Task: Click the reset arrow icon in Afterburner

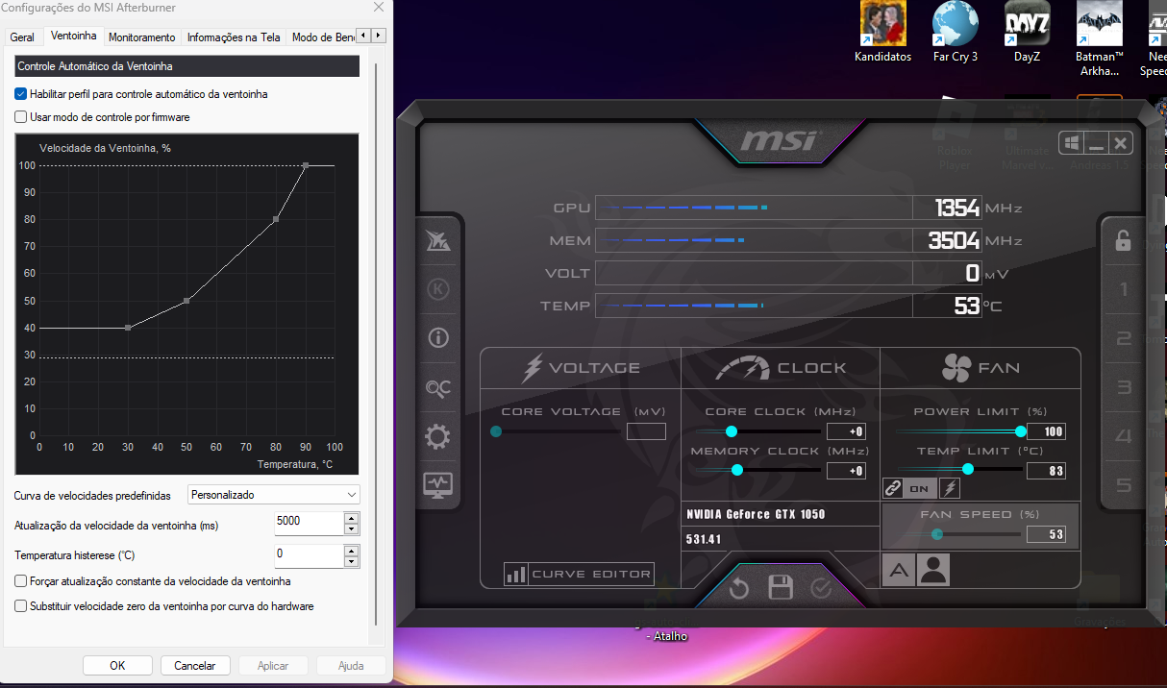Action: (x=739, y=588)
